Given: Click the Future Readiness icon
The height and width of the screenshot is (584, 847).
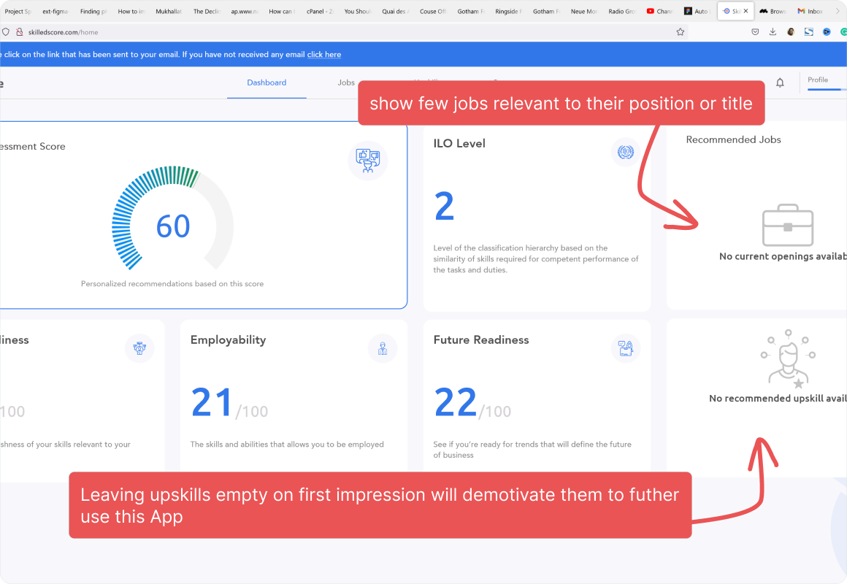Looking at the screenshot, I should pyautogui.click(x=626, y=348).
